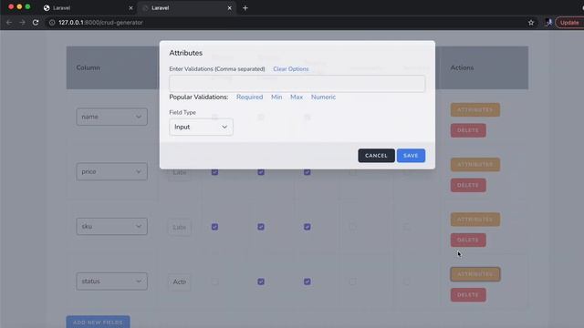Open the sku column dropdown
Viewport: 584px width, 328px height.
111,227
